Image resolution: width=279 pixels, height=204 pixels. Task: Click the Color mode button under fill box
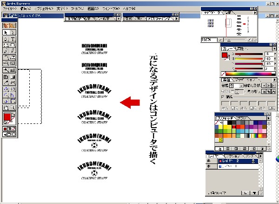(5, 129)
